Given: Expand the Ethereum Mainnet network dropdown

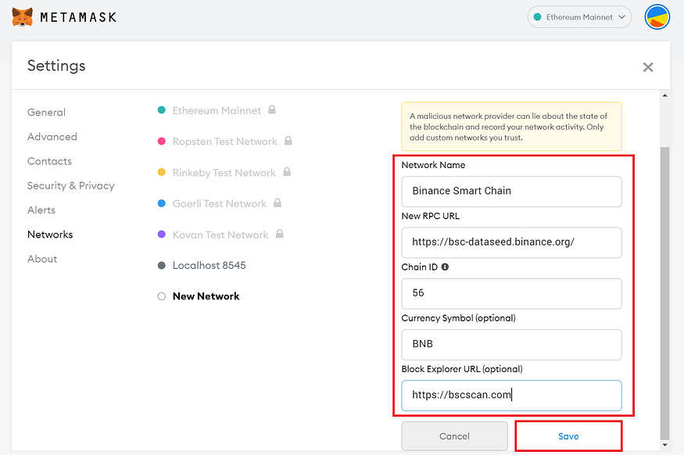Looking at the screenshot, I should click(579, 17).
